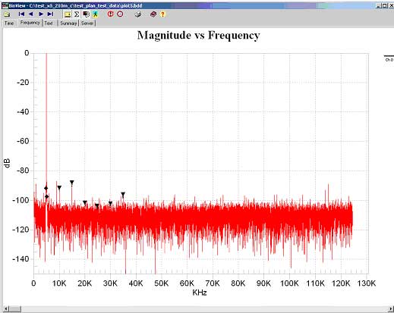
Task: Select the red circle exclamation icon
Action: tap(110, 14)
